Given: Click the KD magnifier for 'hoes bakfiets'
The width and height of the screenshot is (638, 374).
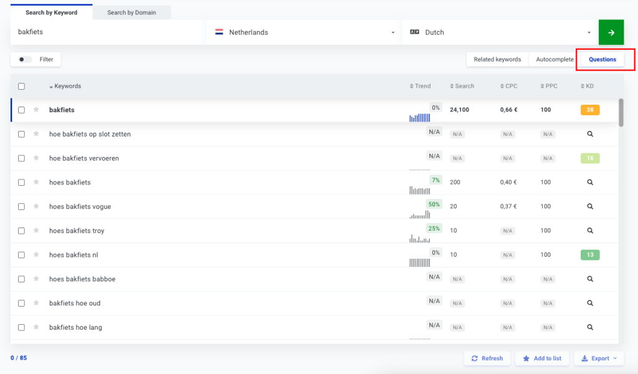Looking at the screenshot, I should (x=590, y=183).
